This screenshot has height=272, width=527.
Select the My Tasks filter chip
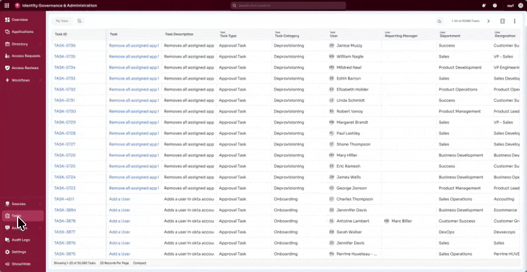[62, 21]
